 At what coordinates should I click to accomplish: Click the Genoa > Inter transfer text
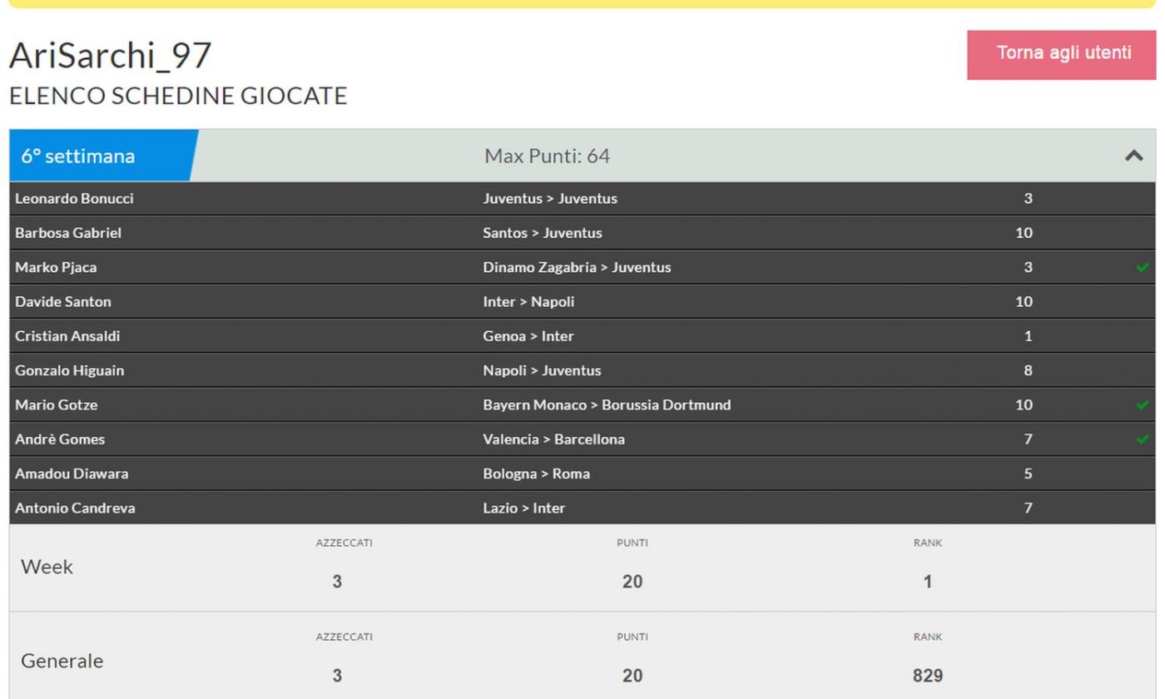[528, 335]
